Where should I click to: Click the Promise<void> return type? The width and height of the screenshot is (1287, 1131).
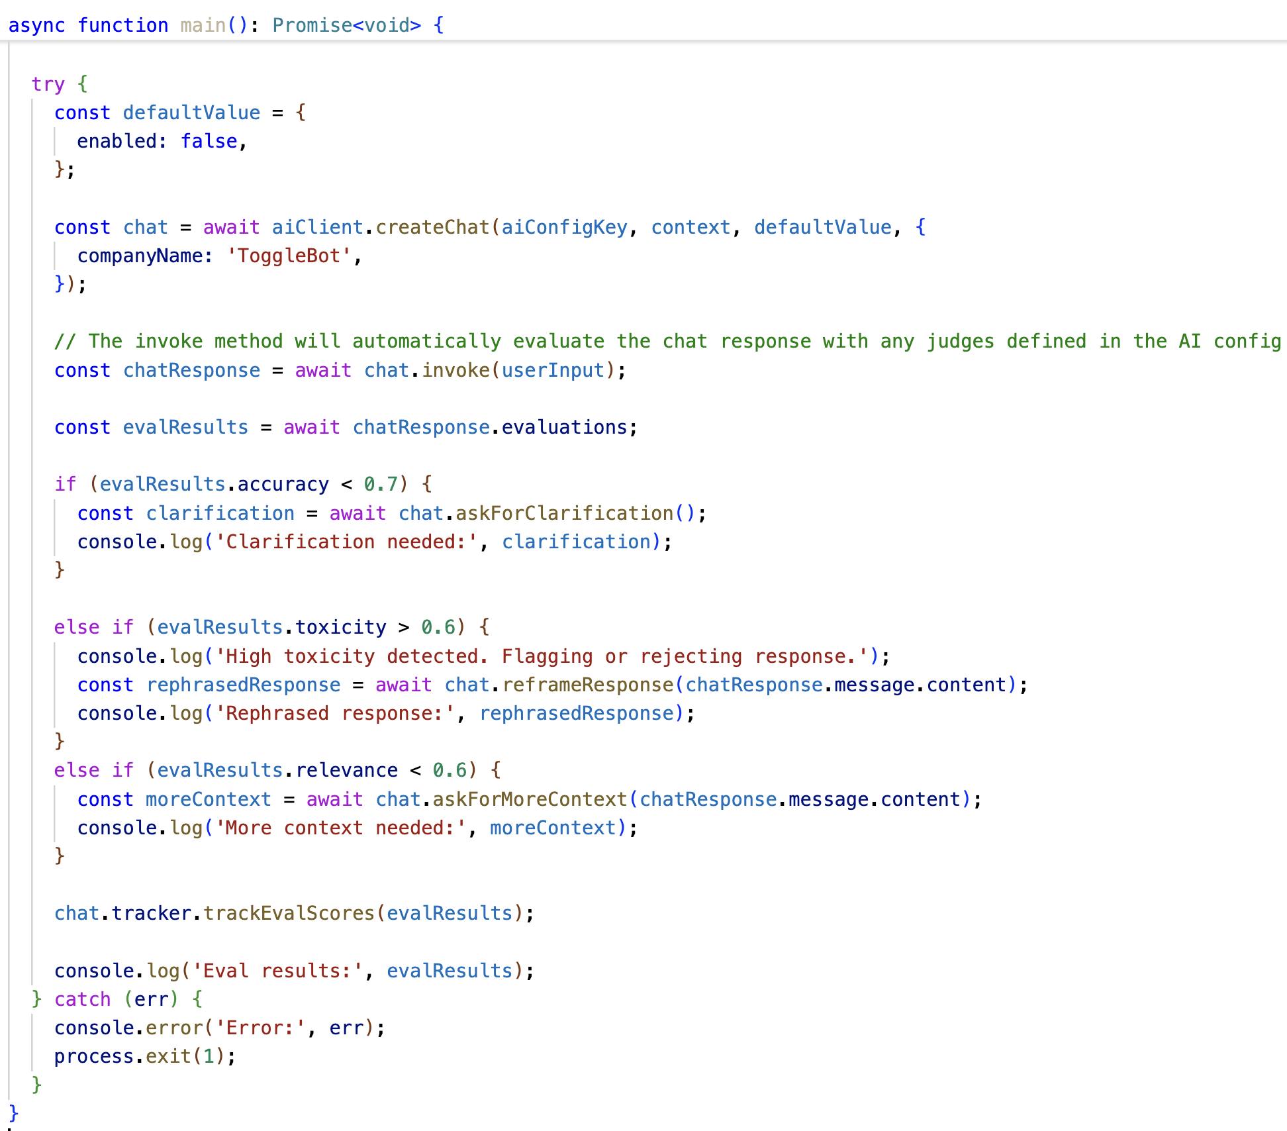[346, 25]
